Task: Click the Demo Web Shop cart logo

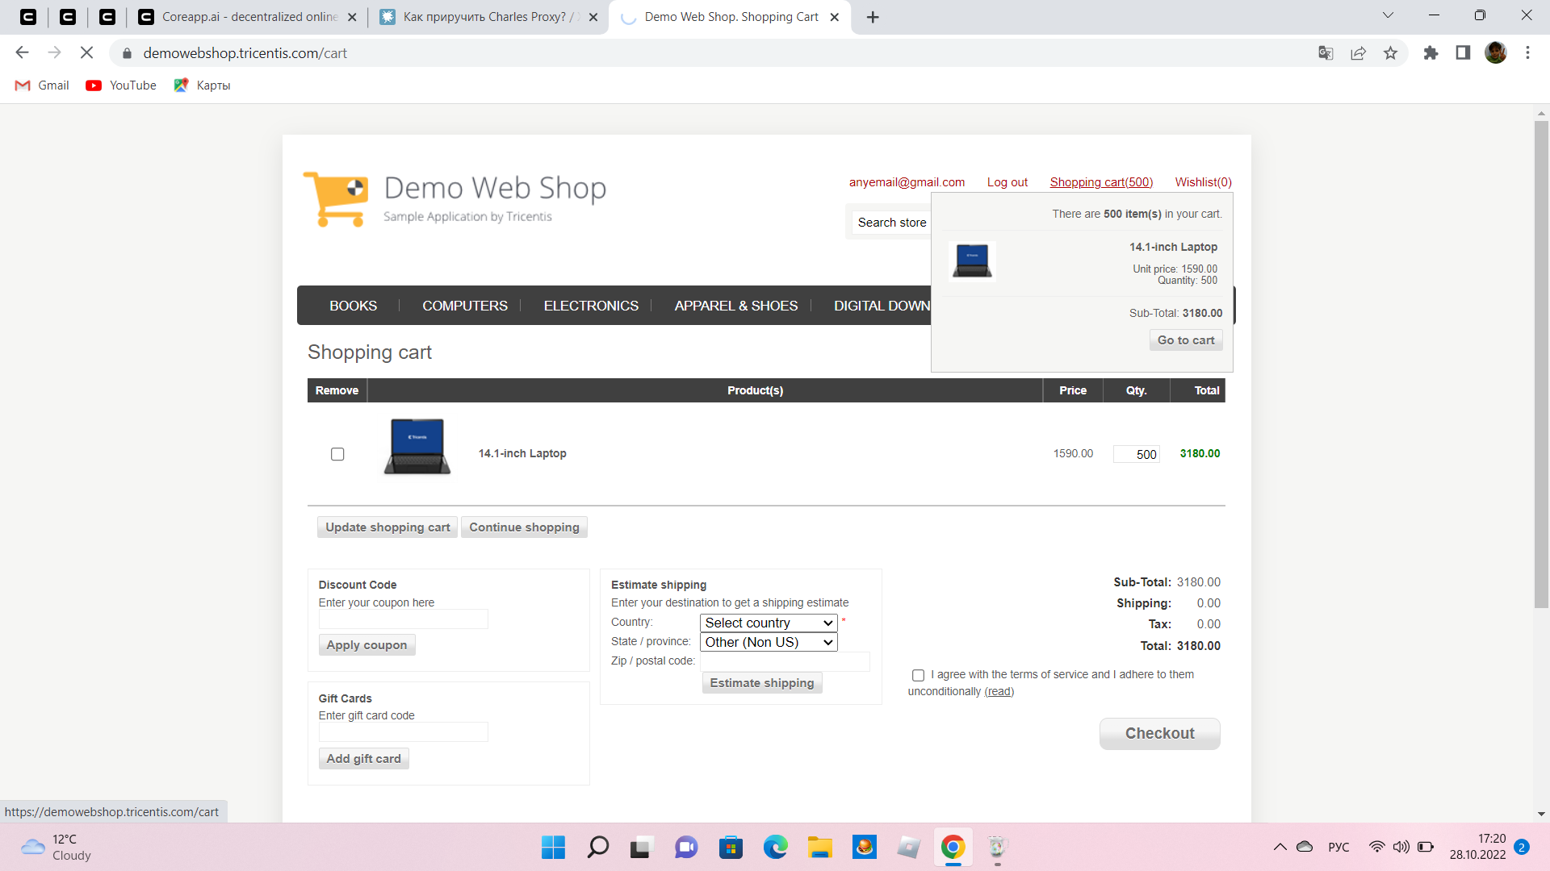Action: tap(336, 199)
